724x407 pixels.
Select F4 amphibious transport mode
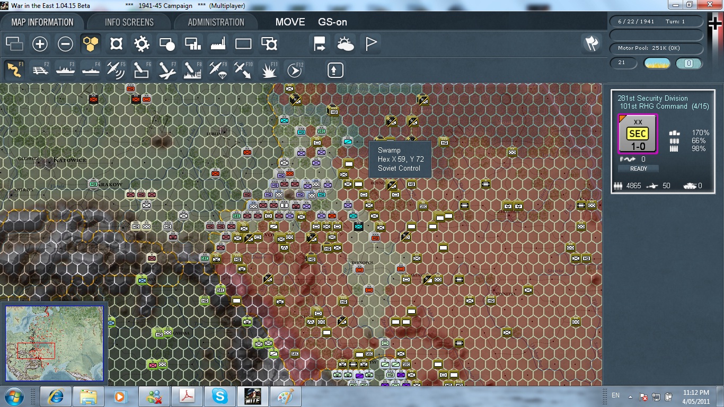click(x=91, y=70)
